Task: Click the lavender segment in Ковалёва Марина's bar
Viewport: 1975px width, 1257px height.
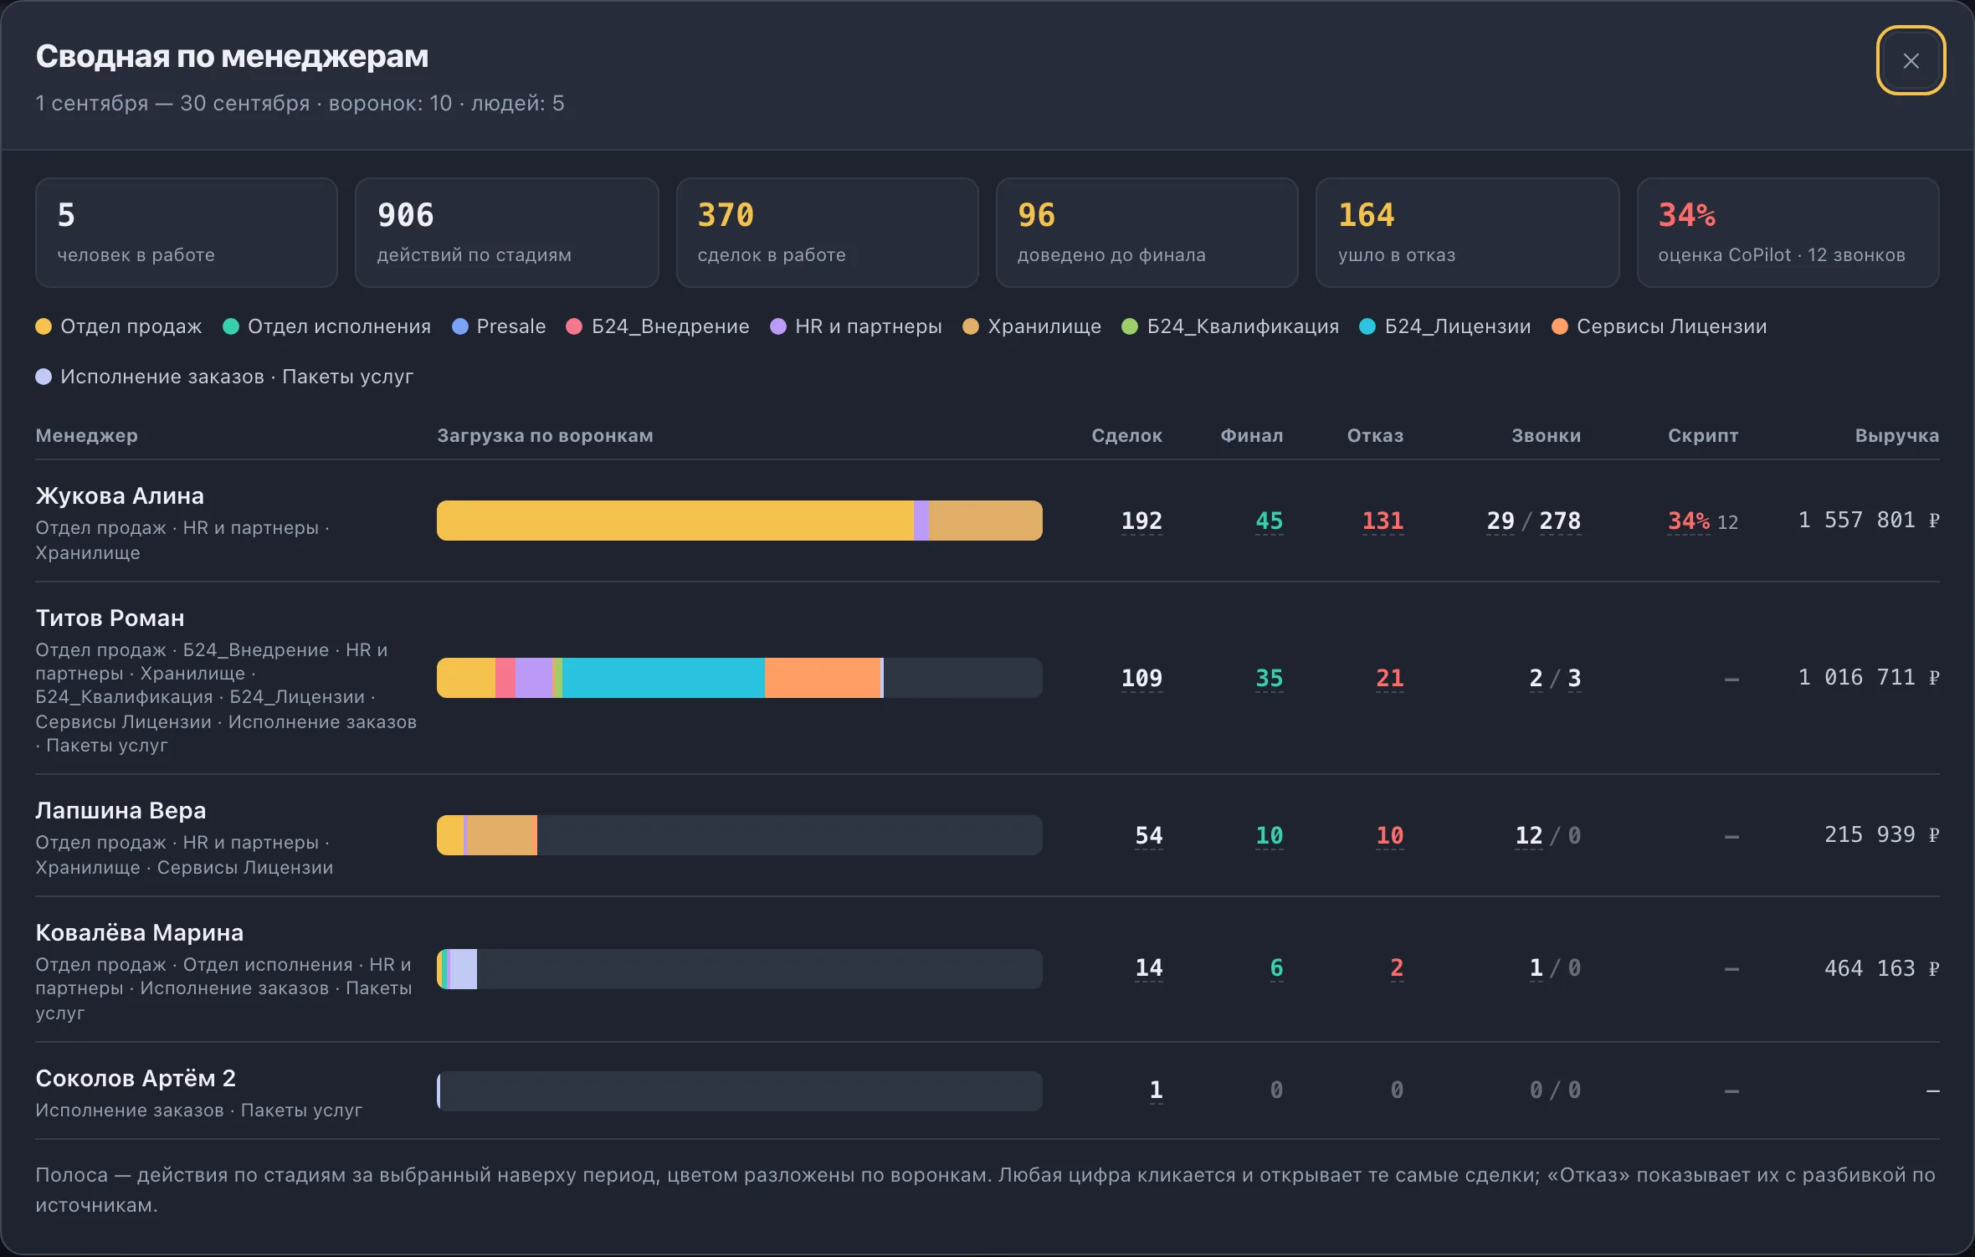Action: pyautogui.click(x=463, y=969)
